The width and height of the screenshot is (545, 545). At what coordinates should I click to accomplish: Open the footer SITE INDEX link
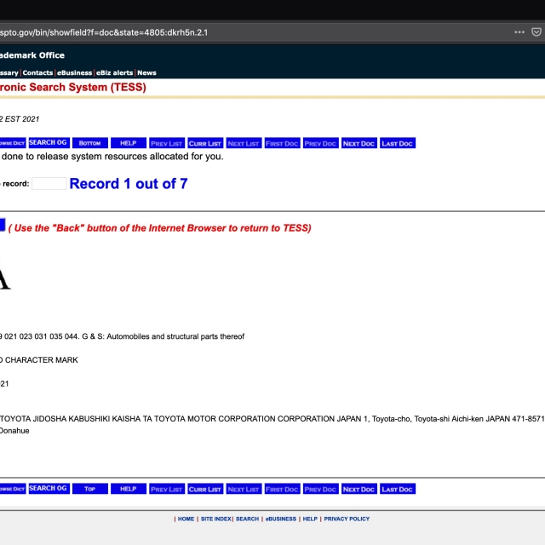[x=215, y=519]
